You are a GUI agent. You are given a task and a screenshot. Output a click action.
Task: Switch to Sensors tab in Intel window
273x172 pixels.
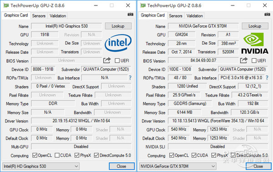click(x=39, y=16)
